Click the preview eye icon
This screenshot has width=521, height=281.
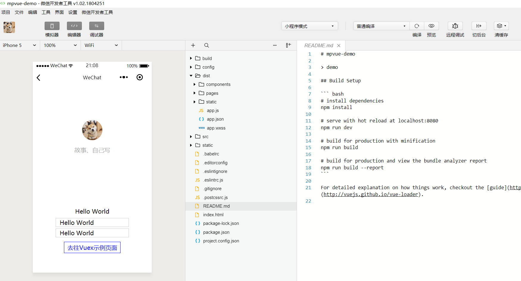coord(431,26)
